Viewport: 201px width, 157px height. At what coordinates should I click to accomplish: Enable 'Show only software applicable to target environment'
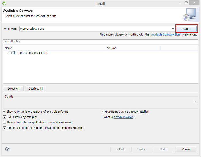[5, 123]
